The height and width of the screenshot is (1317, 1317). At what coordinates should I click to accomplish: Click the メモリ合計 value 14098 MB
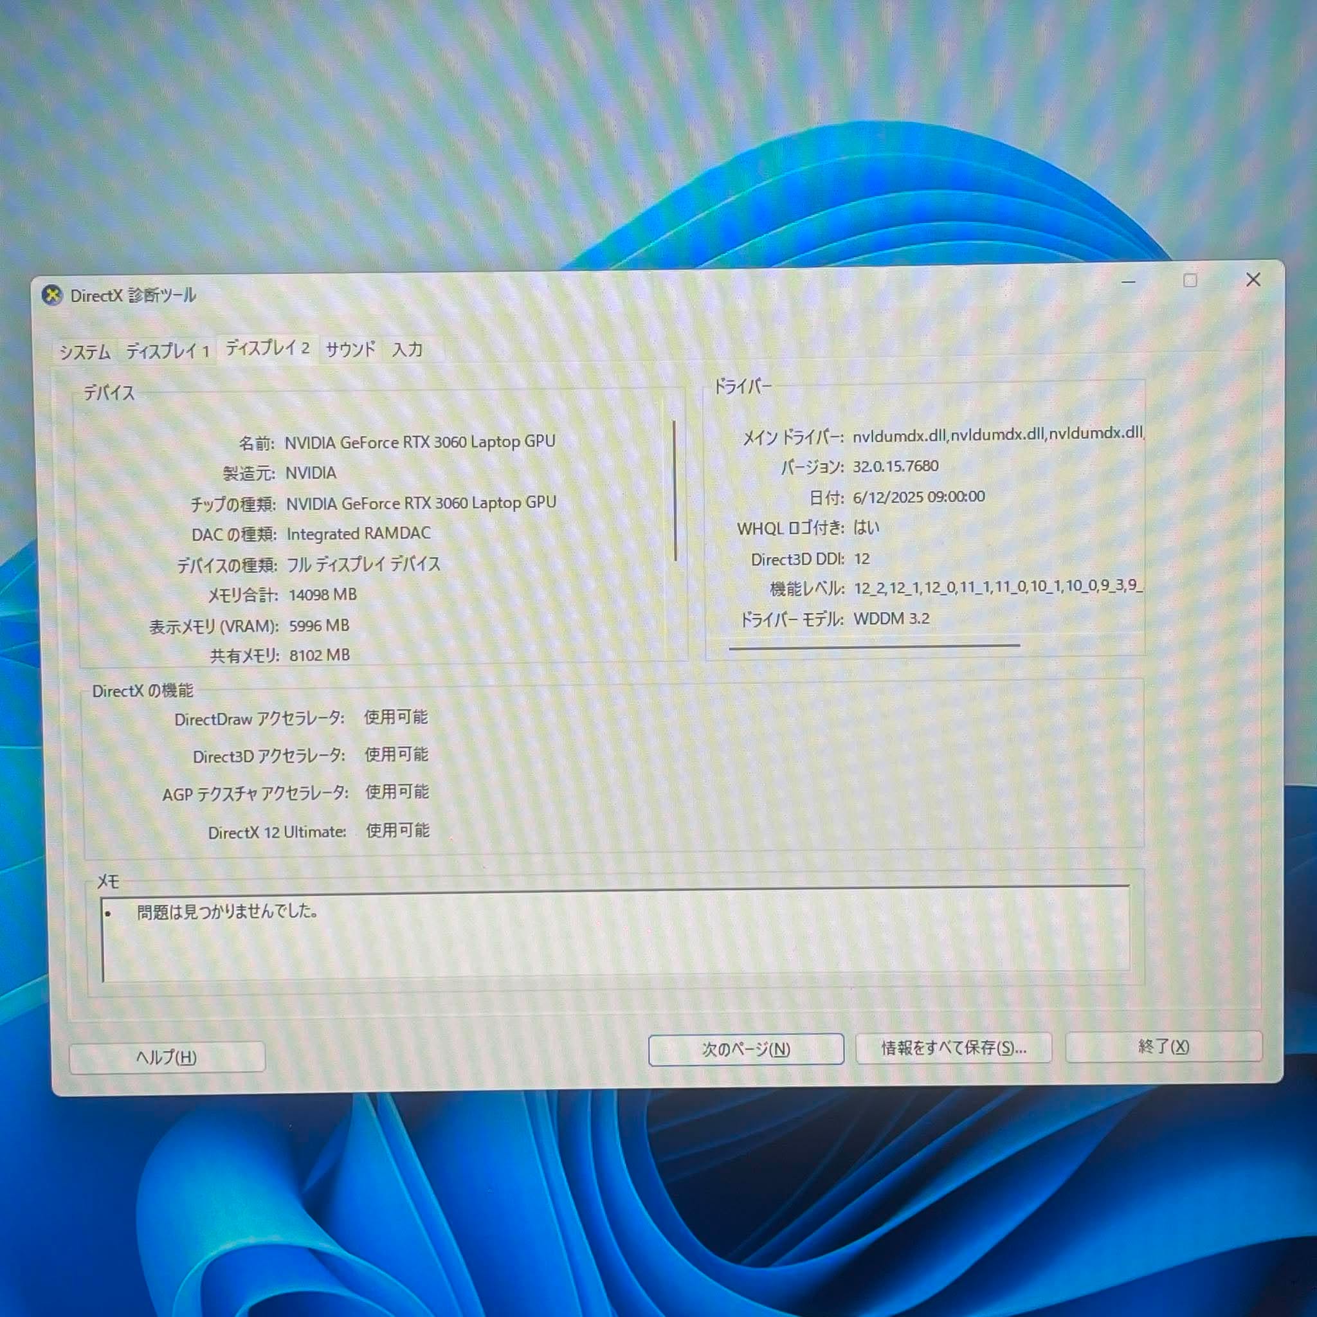click(323, 594)
